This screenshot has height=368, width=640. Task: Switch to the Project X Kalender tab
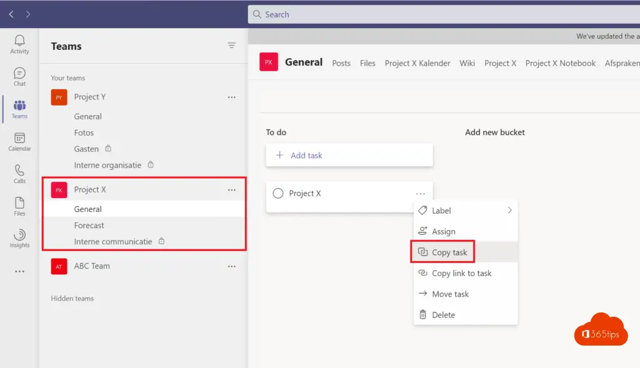pyautogui.click(x=417, y=63)
